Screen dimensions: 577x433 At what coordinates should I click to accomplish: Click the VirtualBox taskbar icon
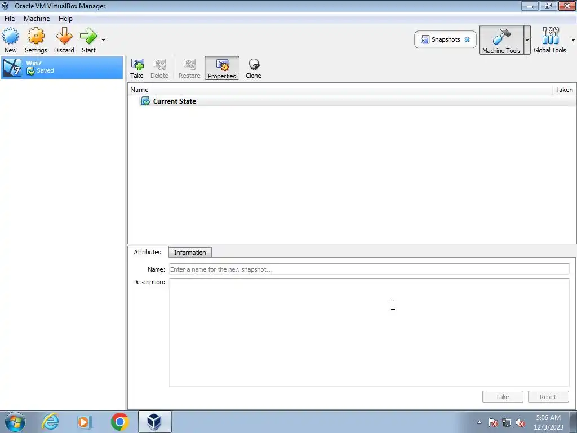(x=154, y=422)
